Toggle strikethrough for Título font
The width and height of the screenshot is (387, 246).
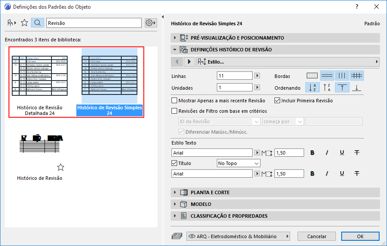356,174
